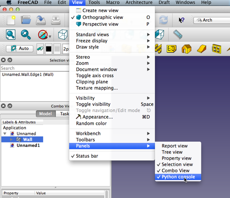Undock the Combo View panel
230x198 pixels.
coord(10,106)
